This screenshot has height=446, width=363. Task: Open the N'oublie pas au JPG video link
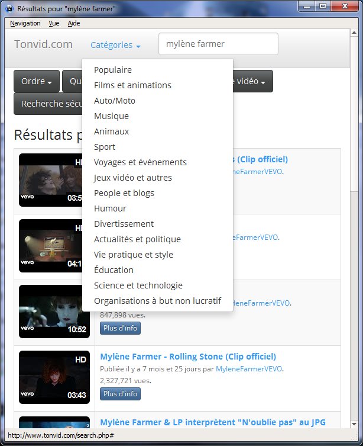[213, 422]
